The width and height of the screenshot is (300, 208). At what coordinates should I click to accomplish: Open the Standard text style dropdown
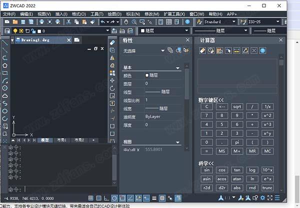point(234,21)
